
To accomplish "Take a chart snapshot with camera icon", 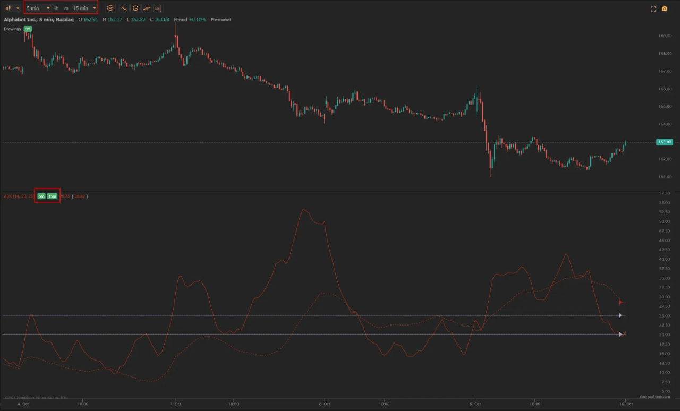I will [664, 8].
